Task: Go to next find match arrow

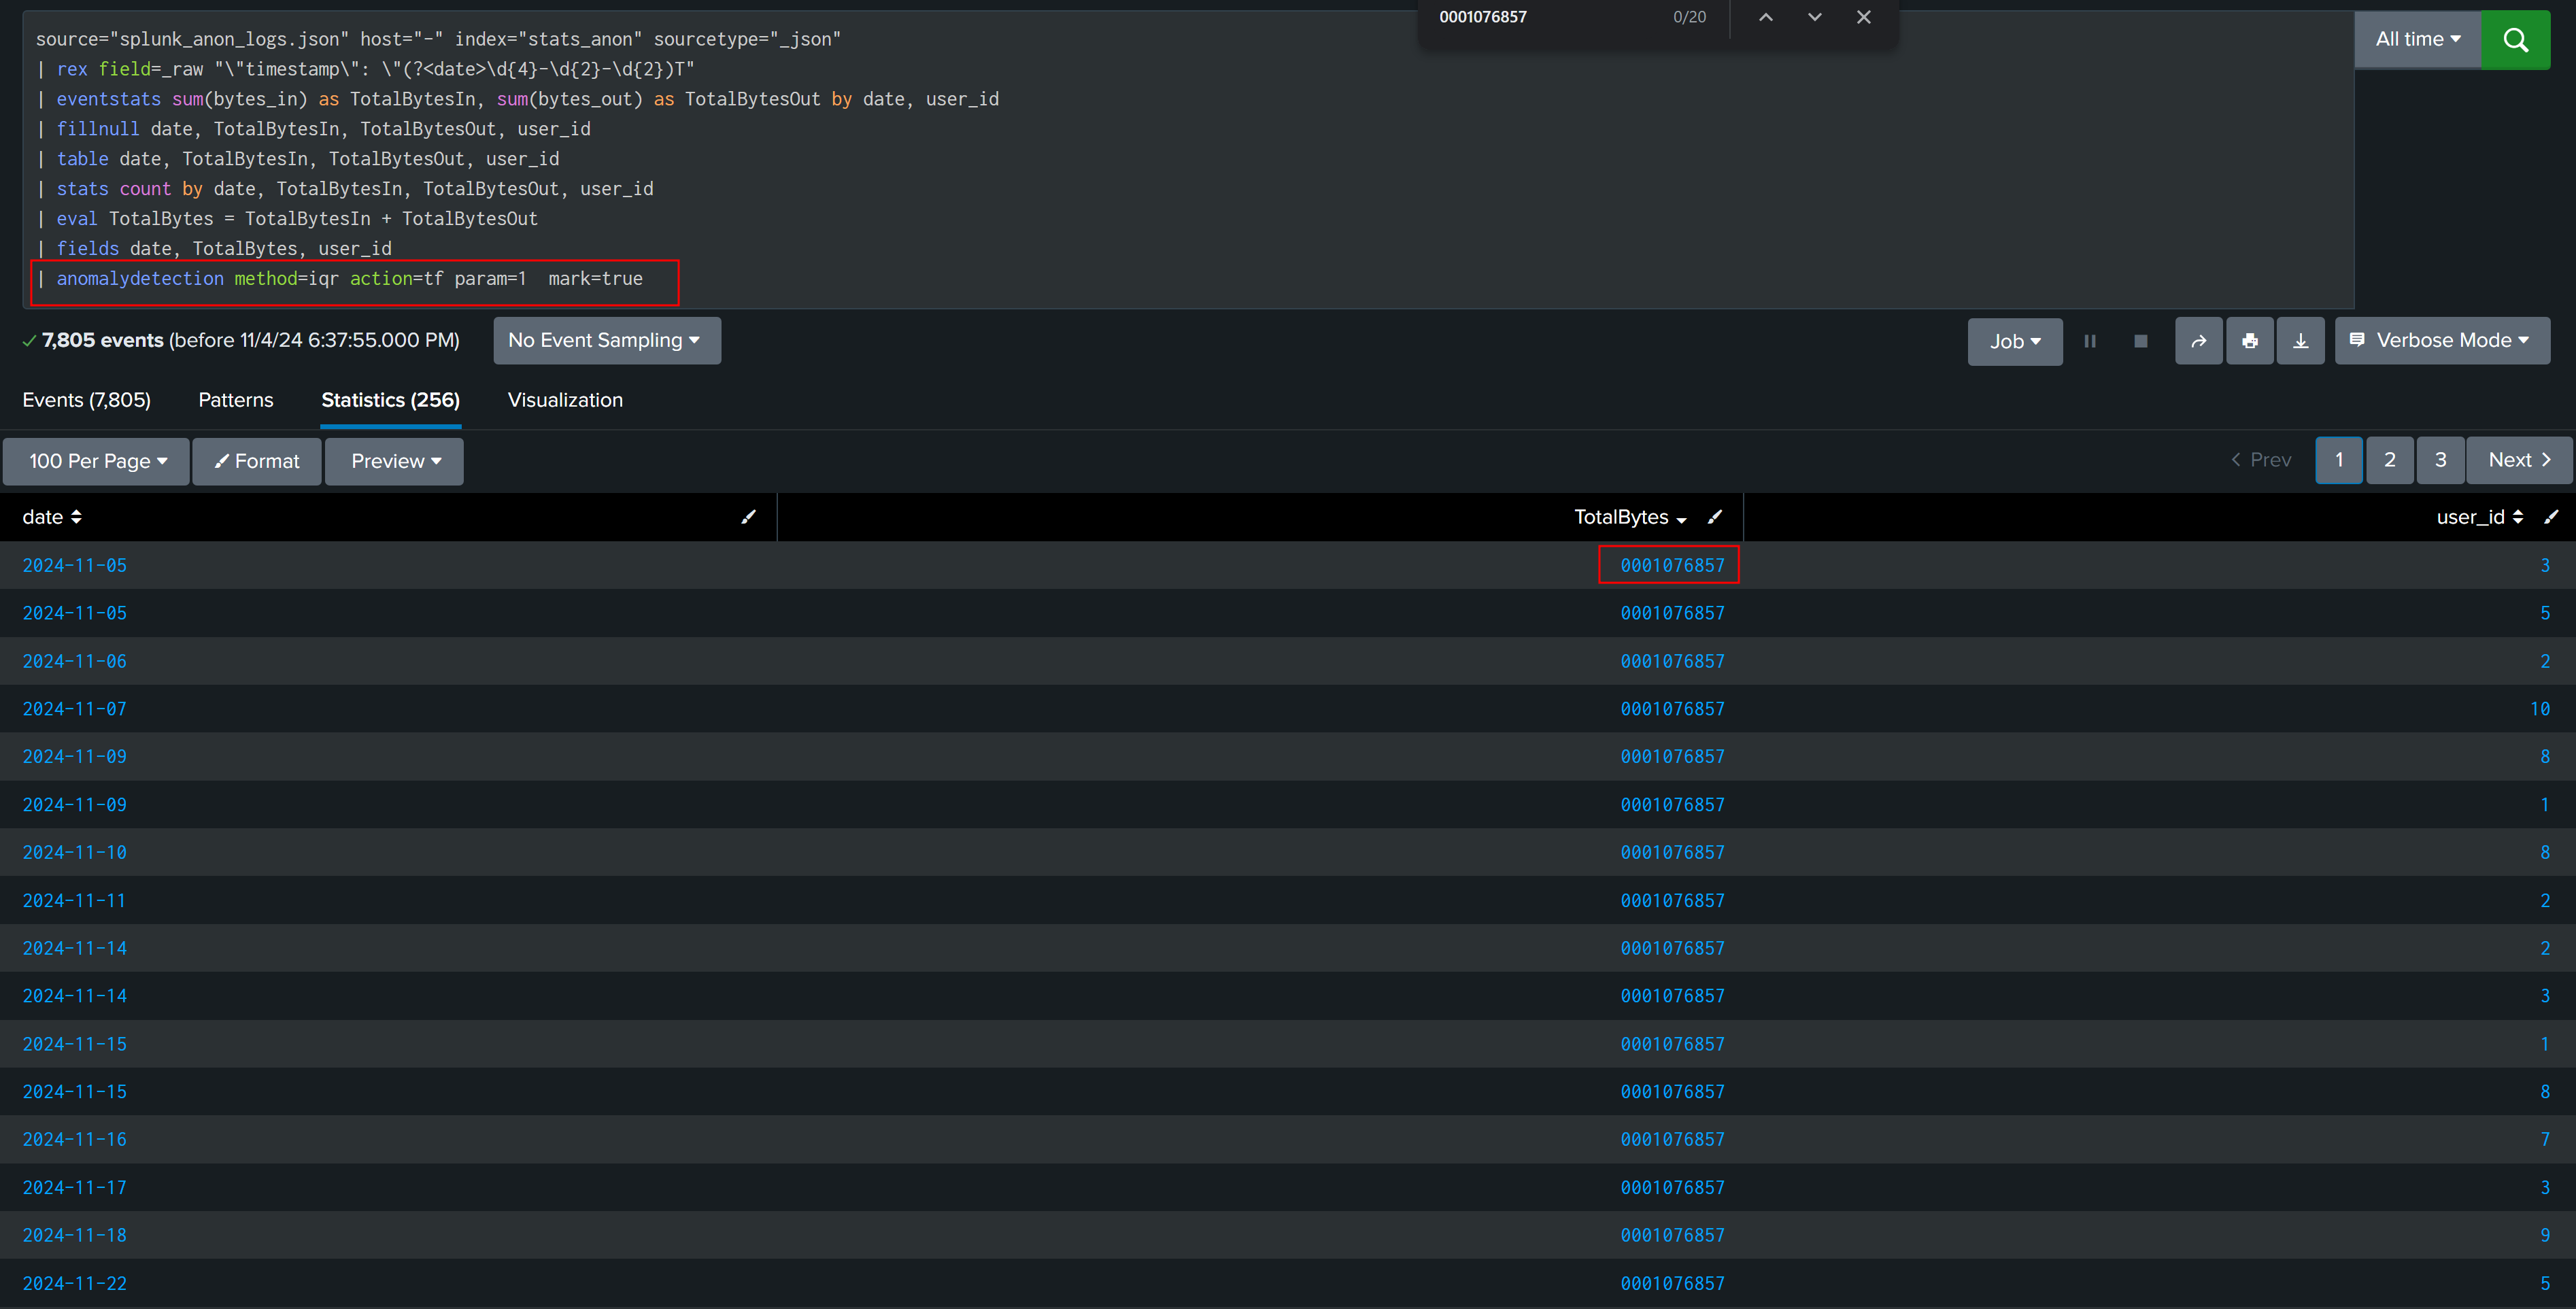Action: (1814, 17)
